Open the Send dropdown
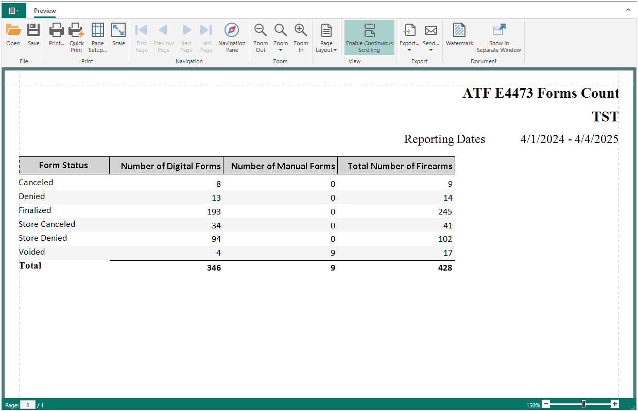This screenshot has height=411, width=638. coord(431,38)
